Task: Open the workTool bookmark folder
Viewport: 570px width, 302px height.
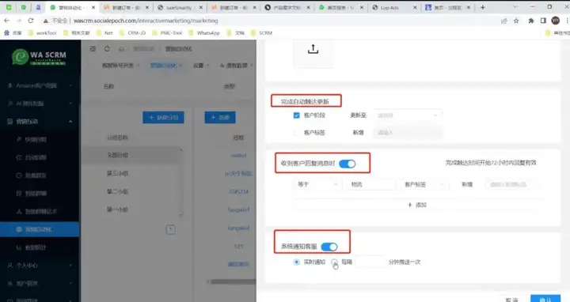Action: pyautogui.click(x=43, y=32)
